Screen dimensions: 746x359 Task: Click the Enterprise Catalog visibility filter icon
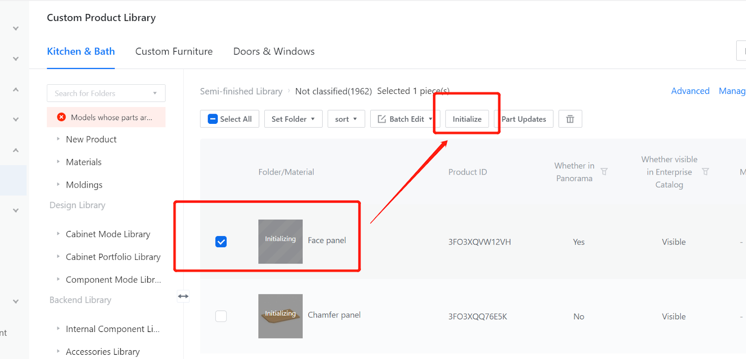705,172
